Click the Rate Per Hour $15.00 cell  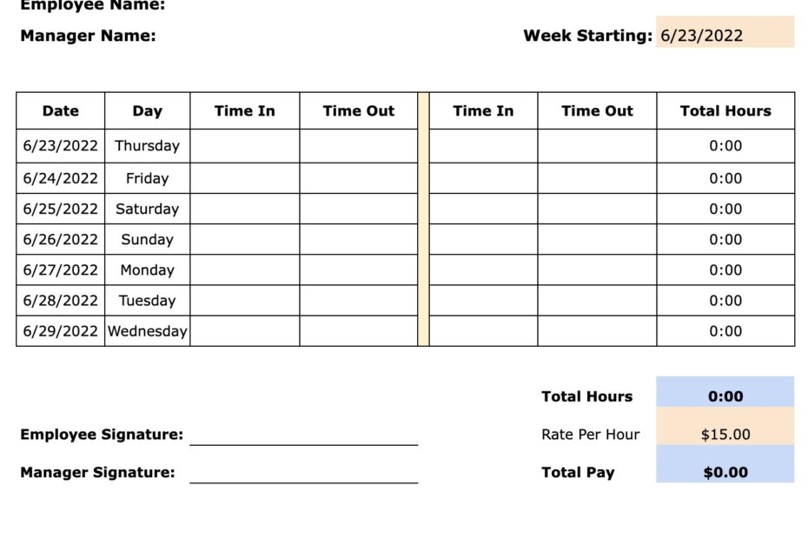725,435
